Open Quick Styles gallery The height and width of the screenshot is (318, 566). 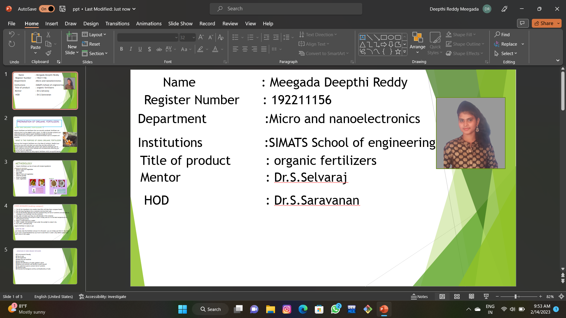coord(435,43)
